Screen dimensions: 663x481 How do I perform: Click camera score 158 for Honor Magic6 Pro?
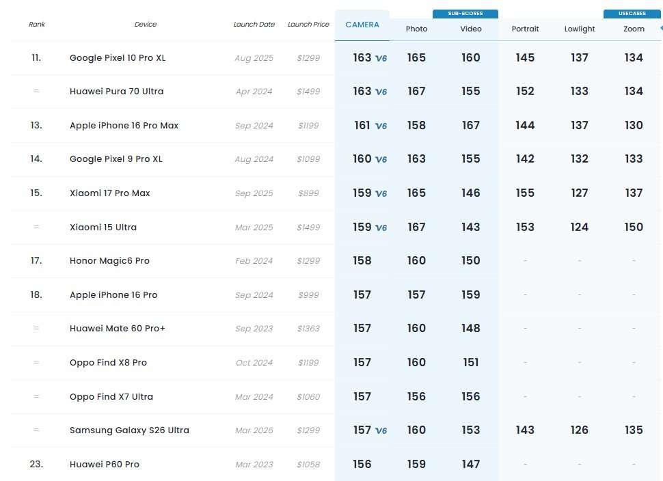tap(362, 261)
